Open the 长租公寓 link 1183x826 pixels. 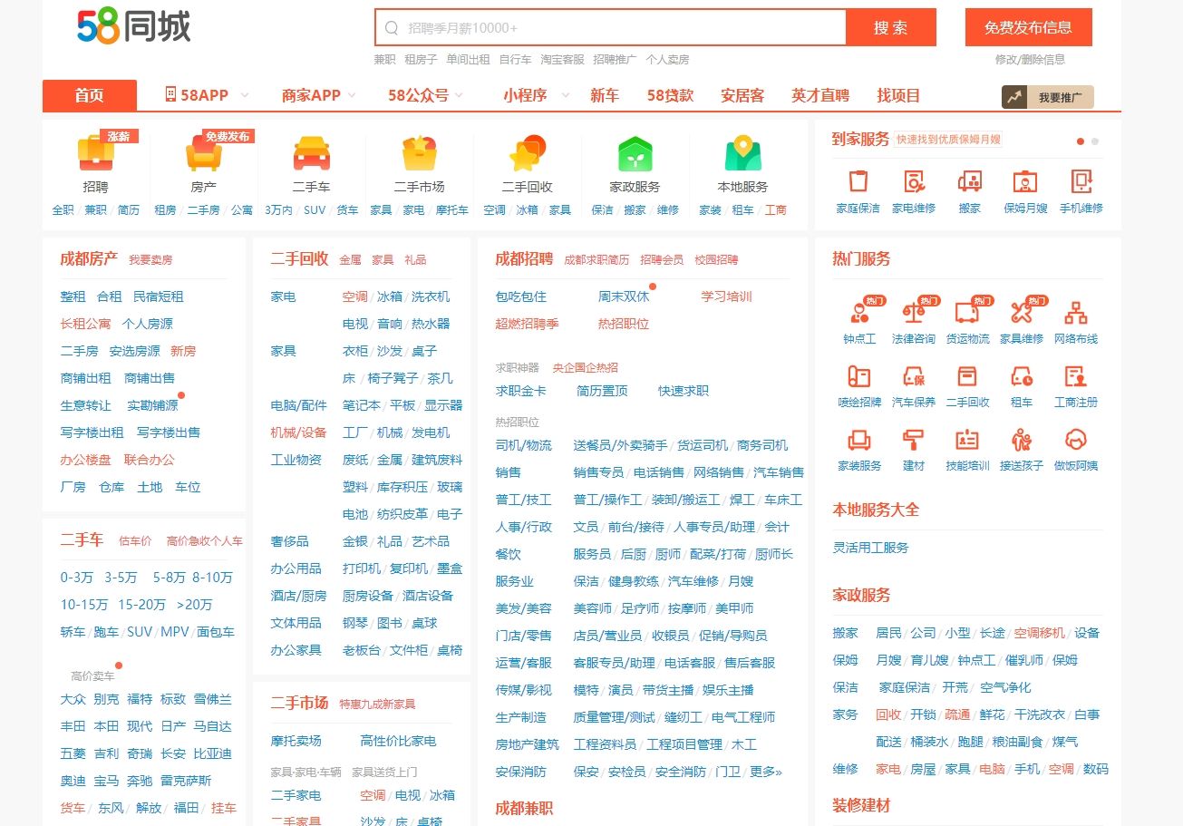coord(85,324)
